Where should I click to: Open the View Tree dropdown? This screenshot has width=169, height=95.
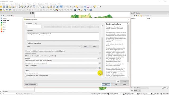(x=137, y=91)
